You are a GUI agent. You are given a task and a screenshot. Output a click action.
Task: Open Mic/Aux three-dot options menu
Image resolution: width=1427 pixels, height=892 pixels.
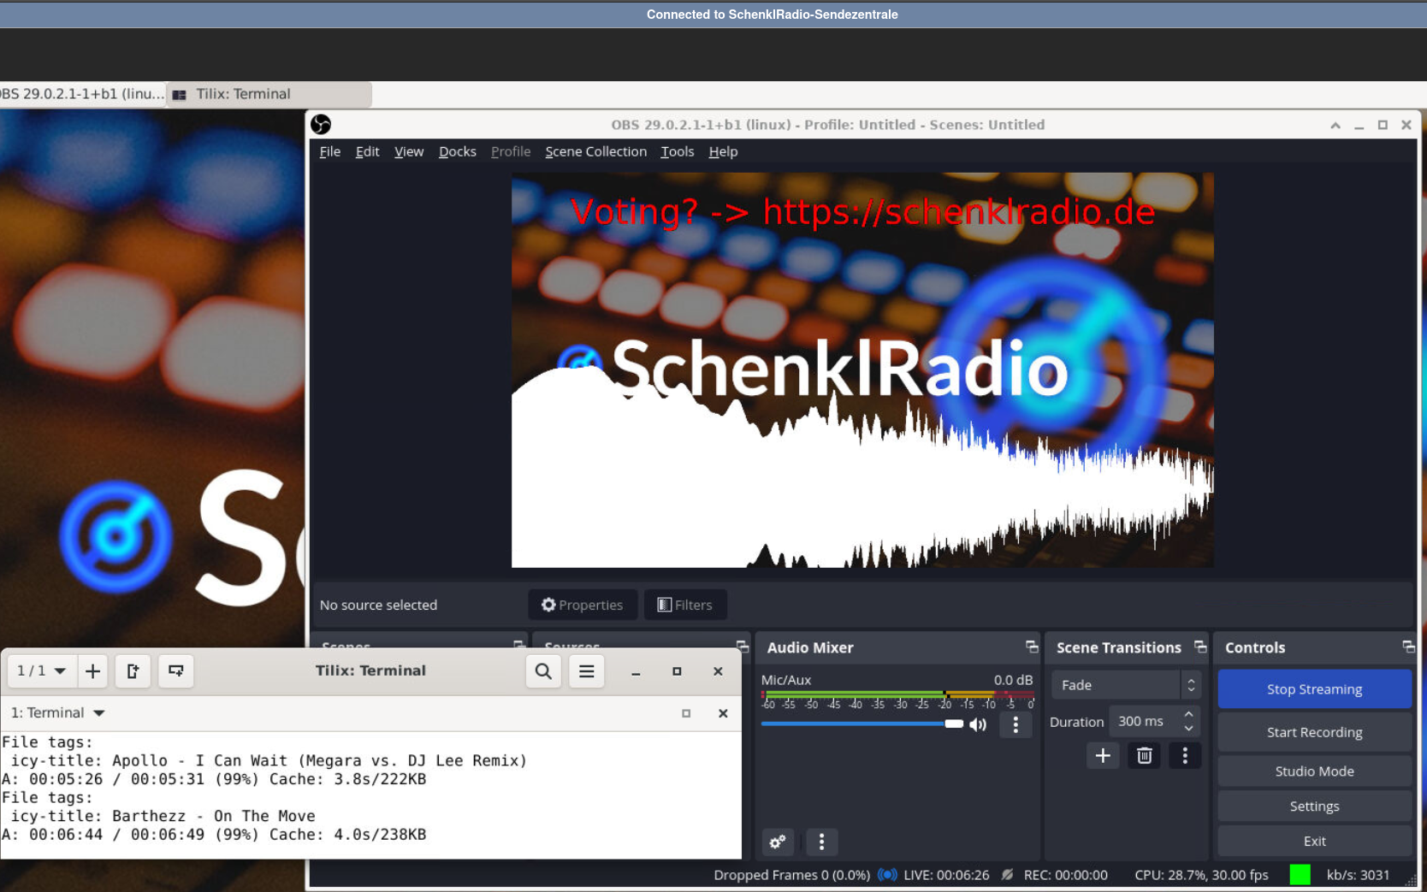coord(1015,724)
